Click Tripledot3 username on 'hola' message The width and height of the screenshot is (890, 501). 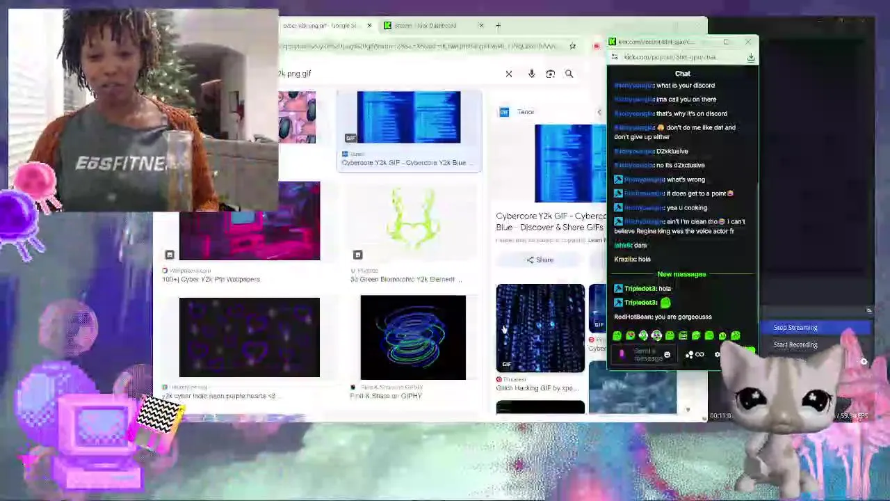coord(640,289)
